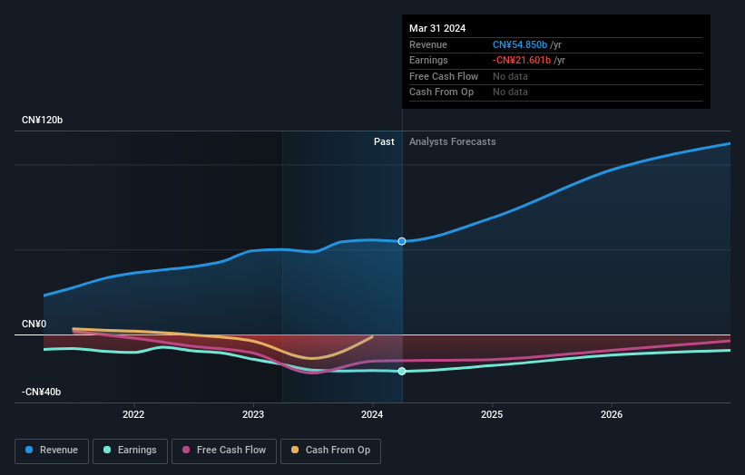Viewport: 745px width, 475px height.
Task: Click the blue Revenue legend dot
Action: point(29,450)
